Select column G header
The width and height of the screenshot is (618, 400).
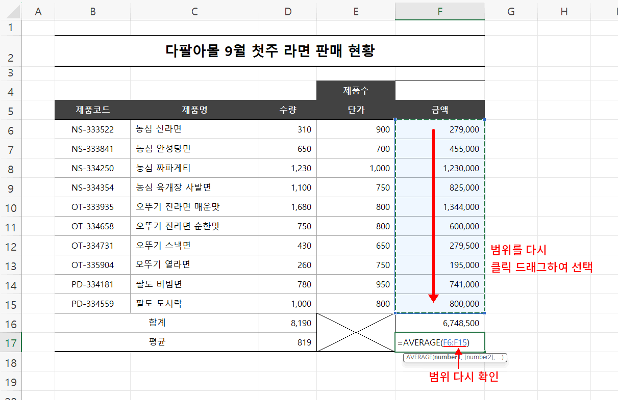[511, 11]
